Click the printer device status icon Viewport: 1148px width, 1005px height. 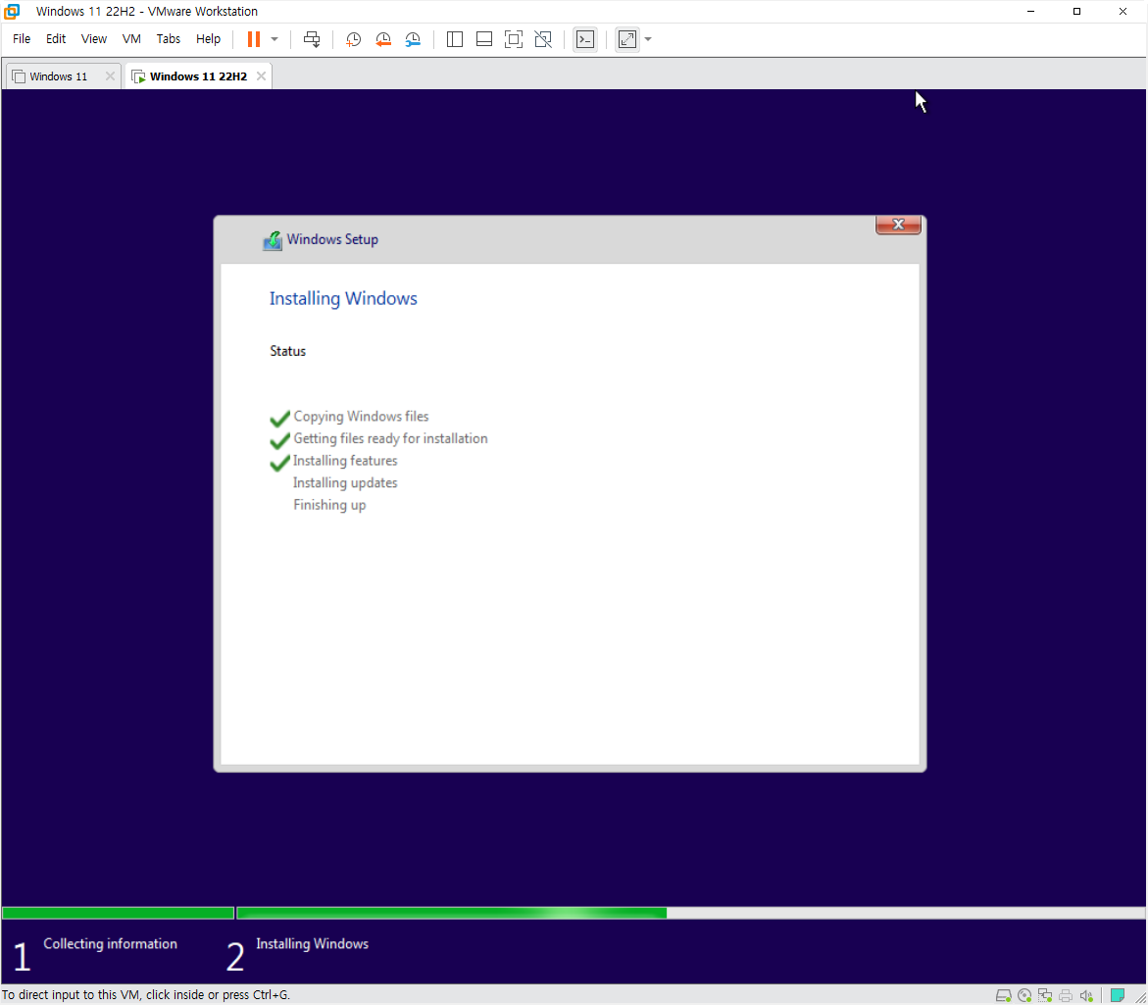coord(1066,995)
